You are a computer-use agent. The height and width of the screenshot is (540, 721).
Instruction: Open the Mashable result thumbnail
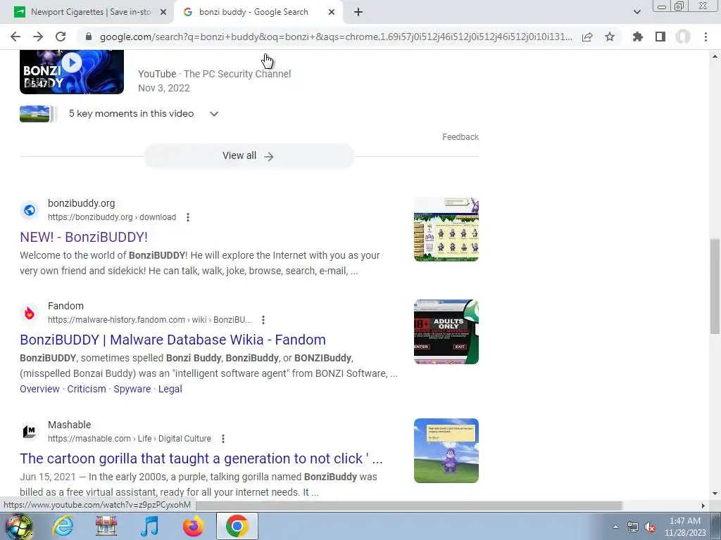click(446, 451)
